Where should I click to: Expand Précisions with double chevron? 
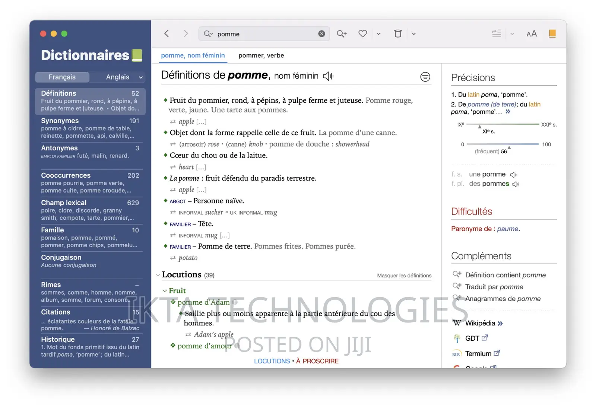tap(508, 112)
